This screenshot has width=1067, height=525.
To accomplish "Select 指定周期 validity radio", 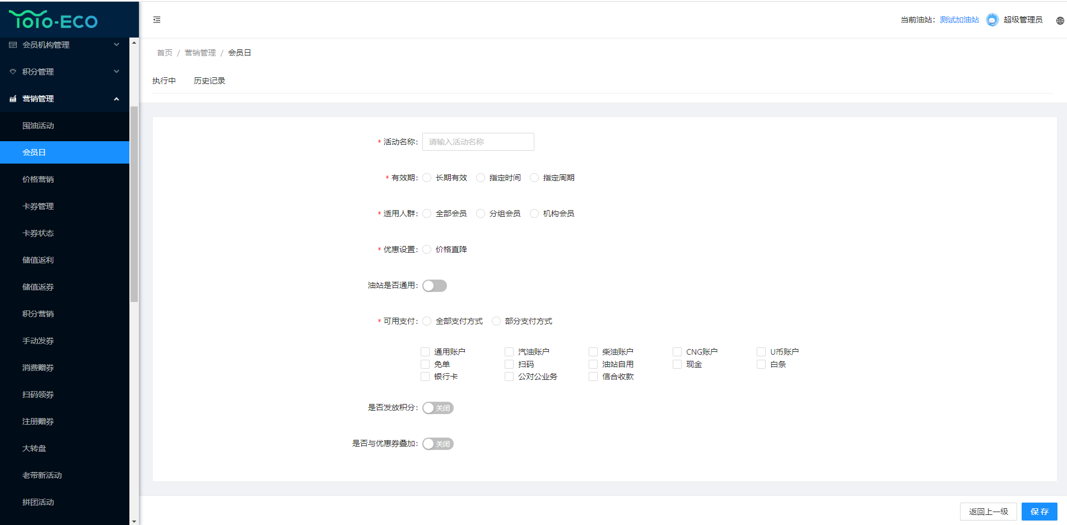I will (534, 178).
